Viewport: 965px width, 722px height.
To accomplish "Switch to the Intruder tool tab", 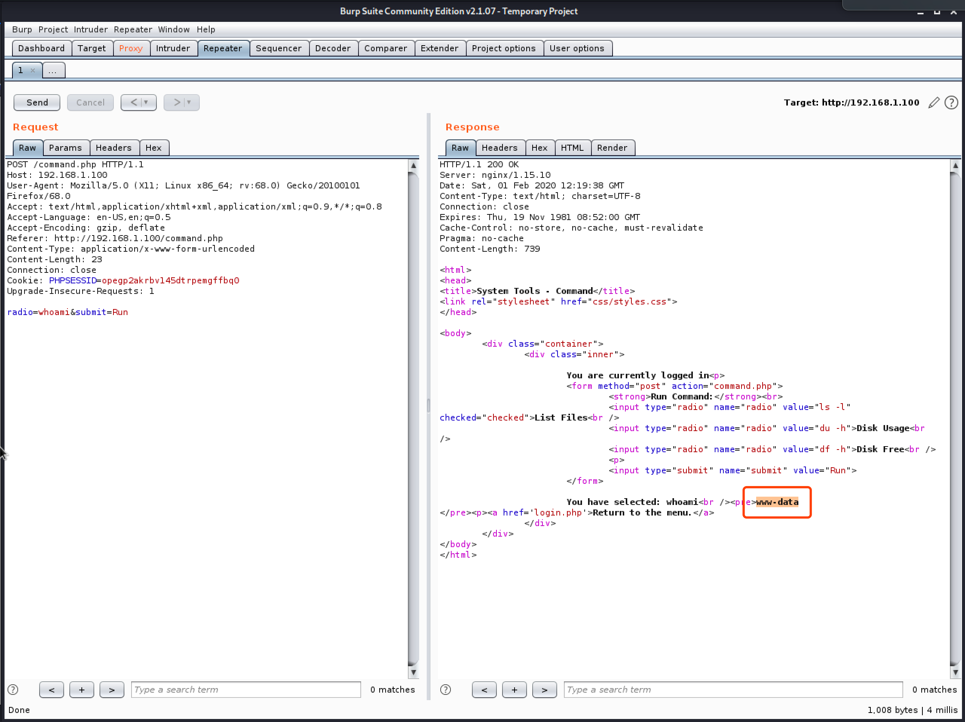I will pos(173,48).
